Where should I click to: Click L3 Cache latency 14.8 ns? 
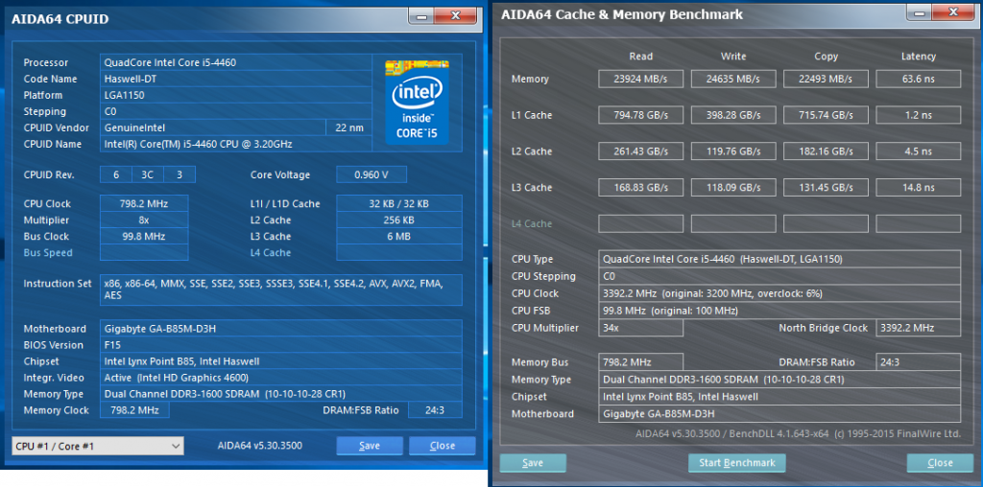coord(919,188)
